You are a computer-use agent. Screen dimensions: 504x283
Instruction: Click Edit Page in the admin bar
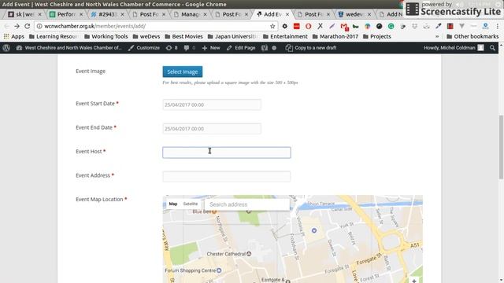coord(241,48)
